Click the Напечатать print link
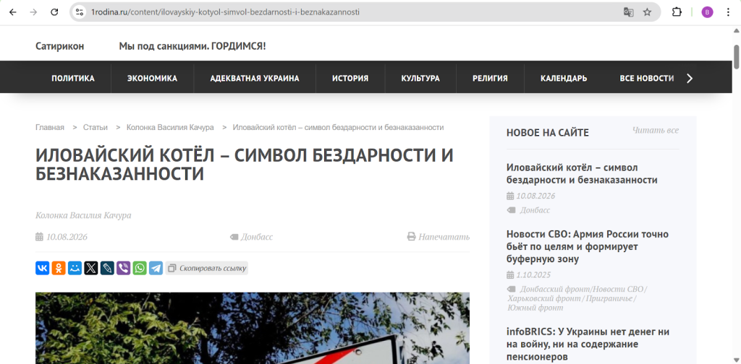Viewport: 741px width, 364px height. [439, 237]
